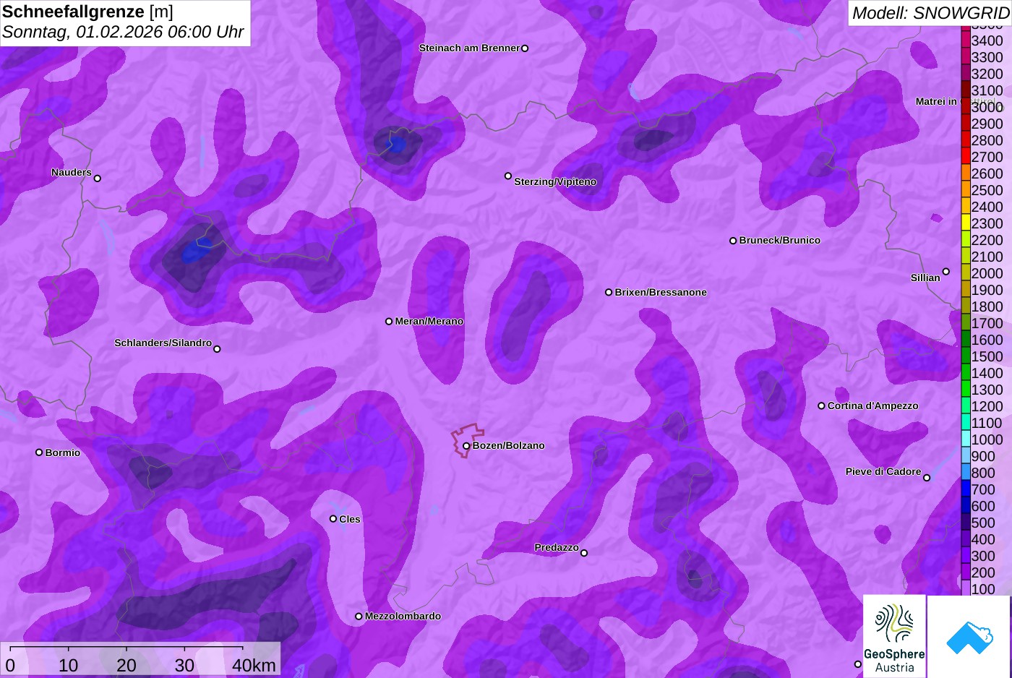
Task: Click the Brixen/Bressanone label
Action: (x=661, y=292)
